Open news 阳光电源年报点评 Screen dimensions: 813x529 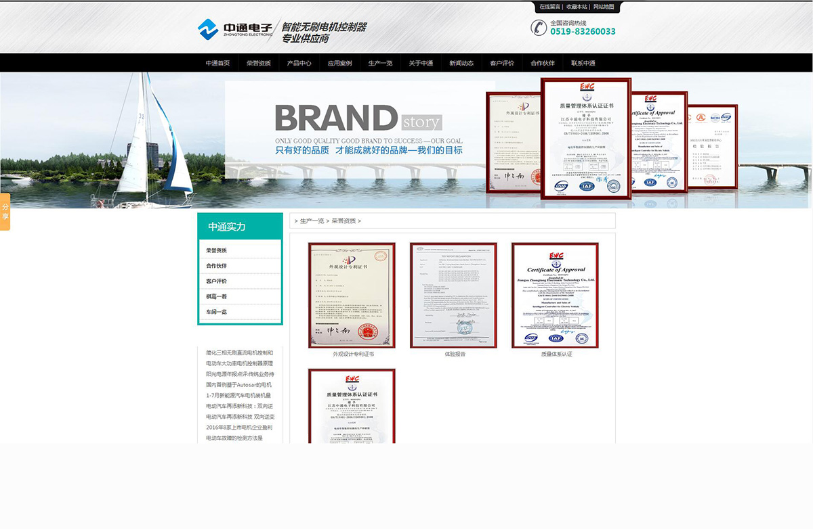239,374
